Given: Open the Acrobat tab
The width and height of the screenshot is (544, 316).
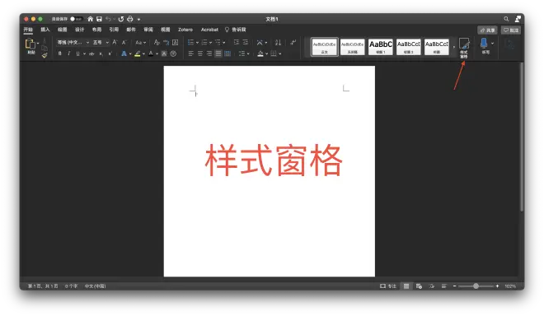Looking at the screenshot, I should coord(209,30).
